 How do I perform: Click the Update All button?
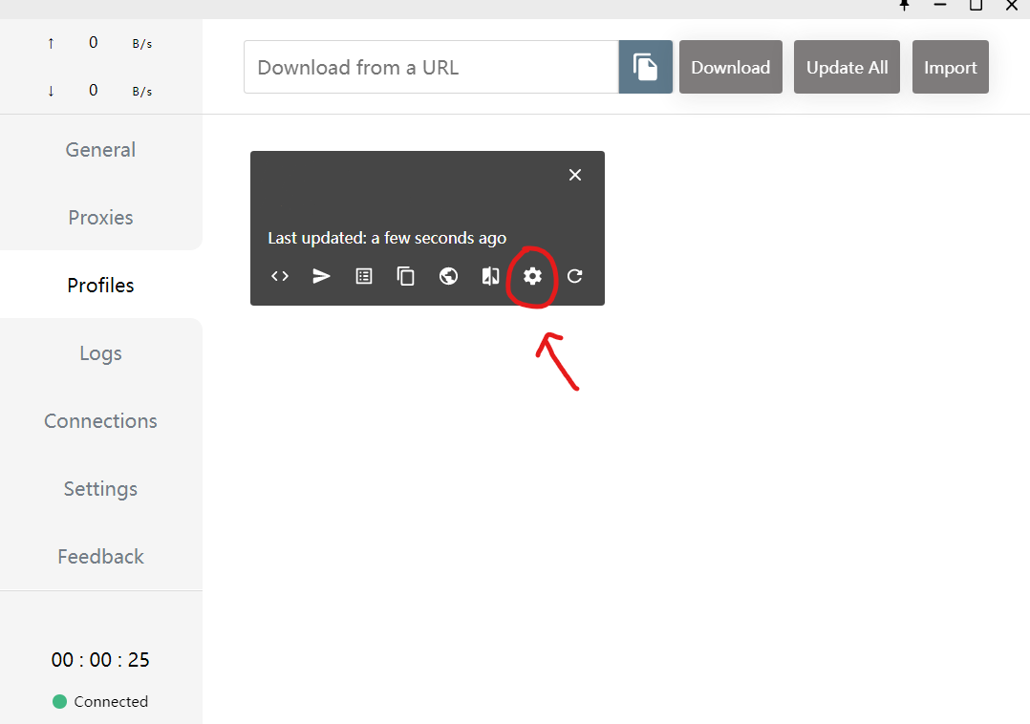(847, 67)
